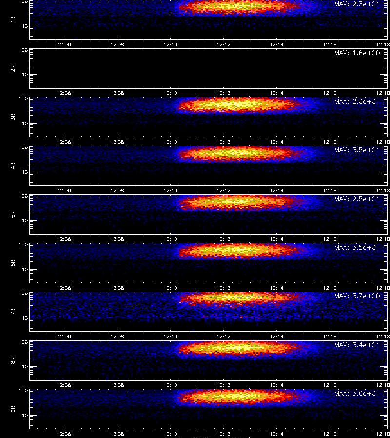Click the '100' y-axis label of panel 6R

(23, 245)
